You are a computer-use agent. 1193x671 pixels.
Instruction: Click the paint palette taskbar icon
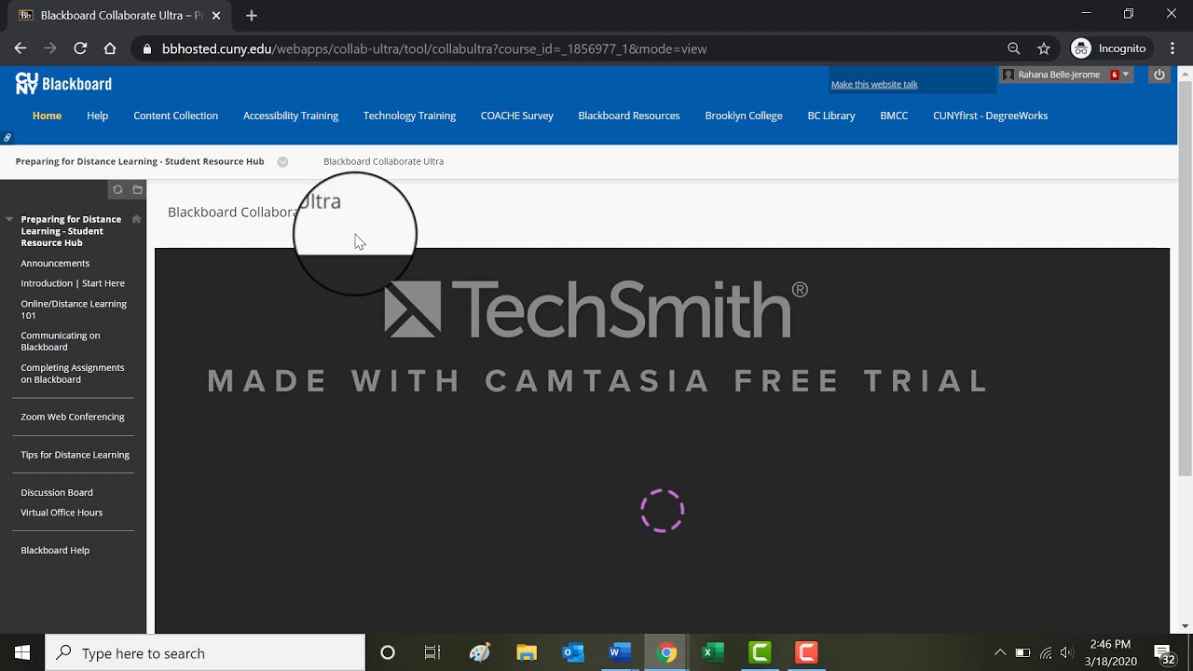[x=480, y=652]
